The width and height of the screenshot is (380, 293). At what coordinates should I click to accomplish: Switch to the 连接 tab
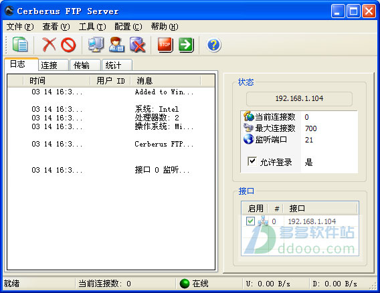[x=54, y=65]
